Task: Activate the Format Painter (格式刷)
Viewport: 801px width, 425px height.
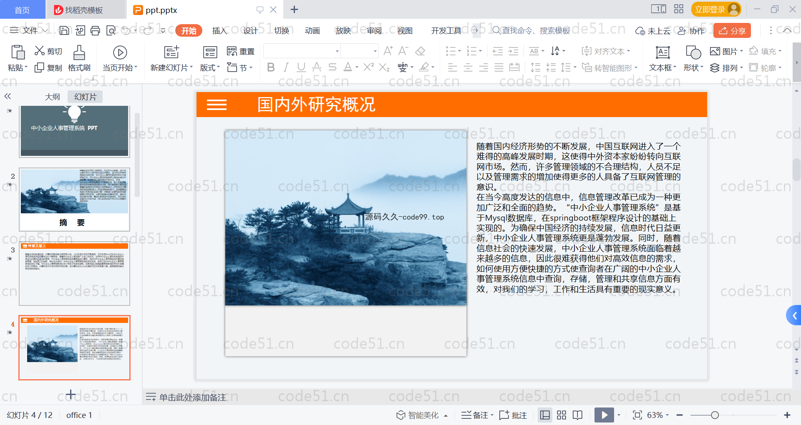Action: (x=79, y=58)
